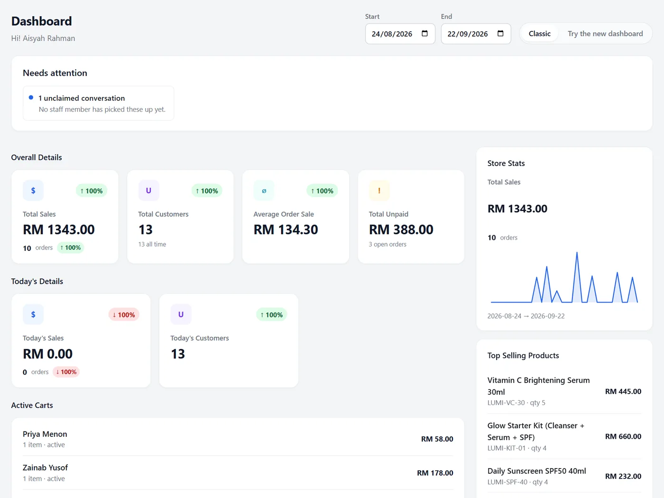
Task: Click the LUMI-VC-30 · qty 5 text
Action: [x=516, y=403]
